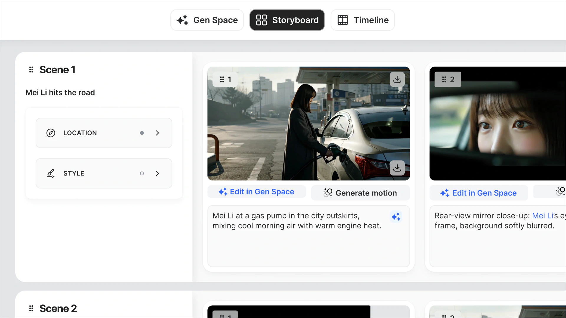This screenshot has height=318, width=566.
Task: Expand the STYLE chevron arrow
Action: 157,173
